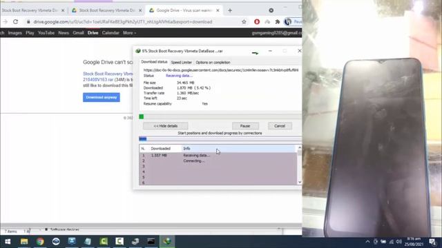Open News in the Google bar
This screenshot has height=248, width=442.
(x=64, y=33)
